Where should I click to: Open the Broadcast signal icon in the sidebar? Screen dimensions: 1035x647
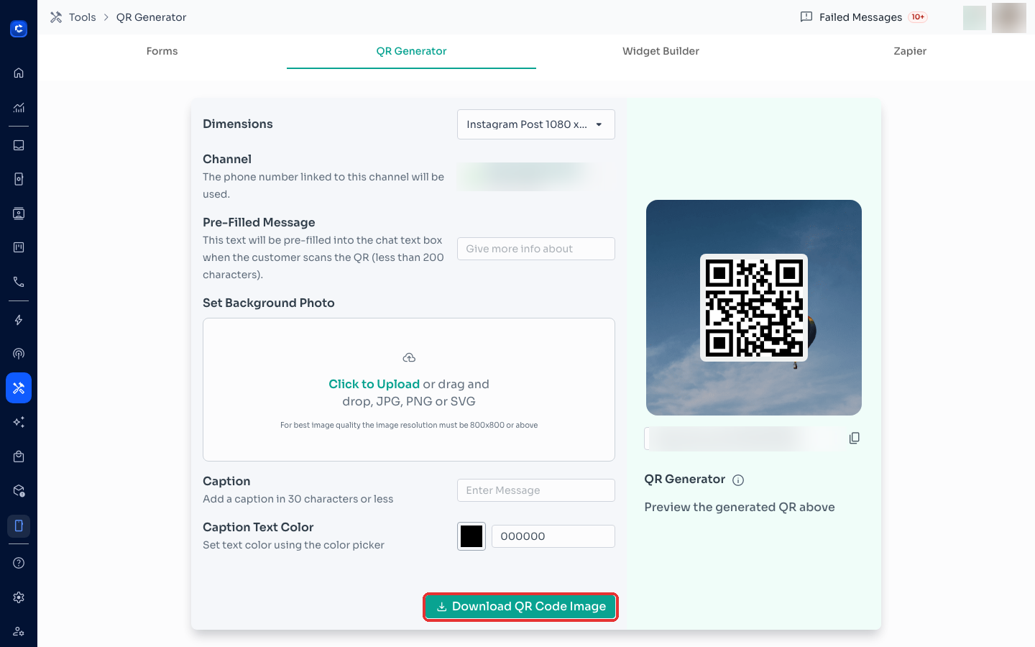click(x=19, y=354)
